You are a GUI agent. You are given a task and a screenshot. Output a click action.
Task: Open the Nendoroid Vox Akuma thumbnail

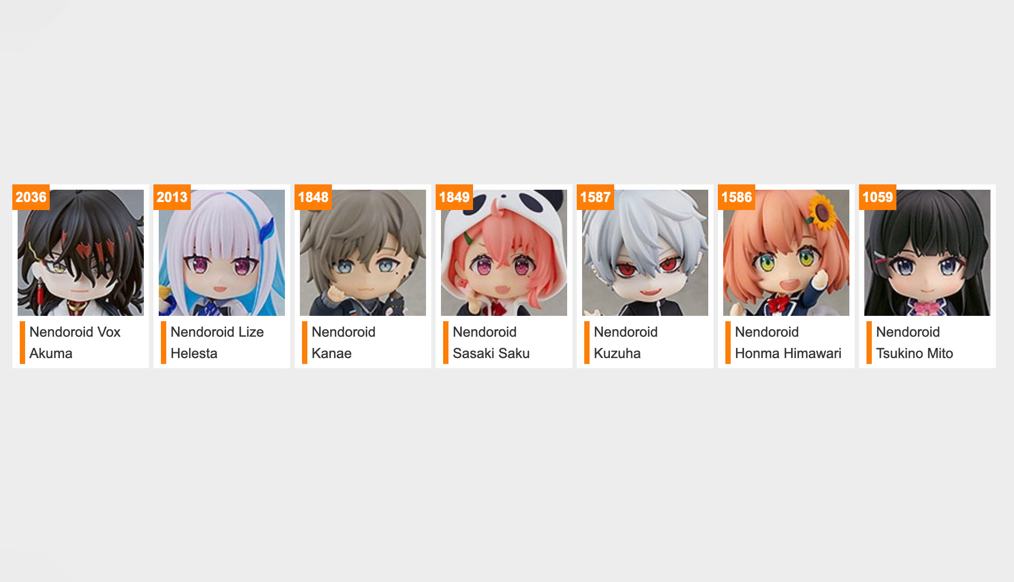pyautogui.click(x=81, y=253)
